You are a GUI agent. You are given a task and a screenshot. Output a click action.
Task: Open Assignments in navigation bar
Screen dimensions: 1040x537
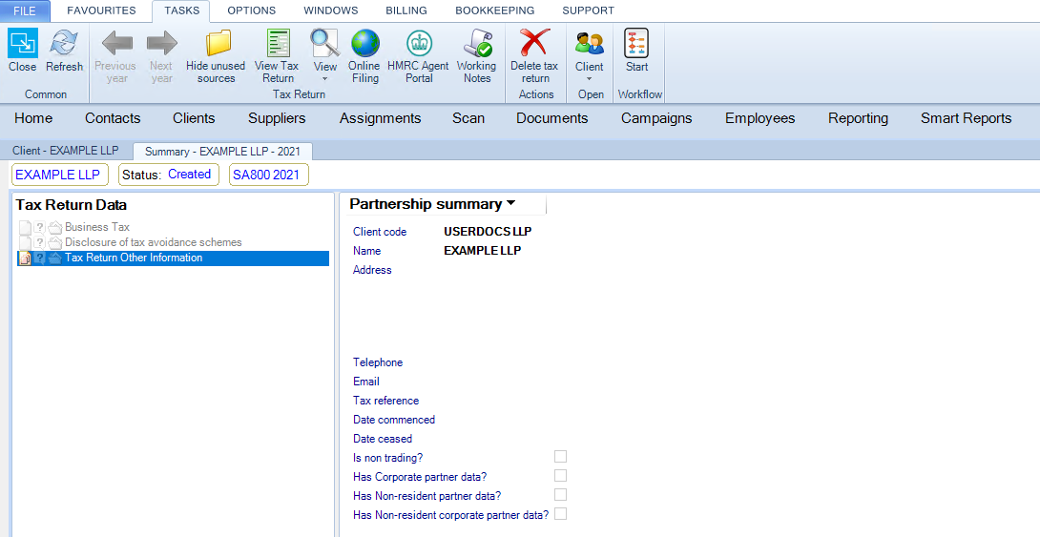[x=380, y=118]
